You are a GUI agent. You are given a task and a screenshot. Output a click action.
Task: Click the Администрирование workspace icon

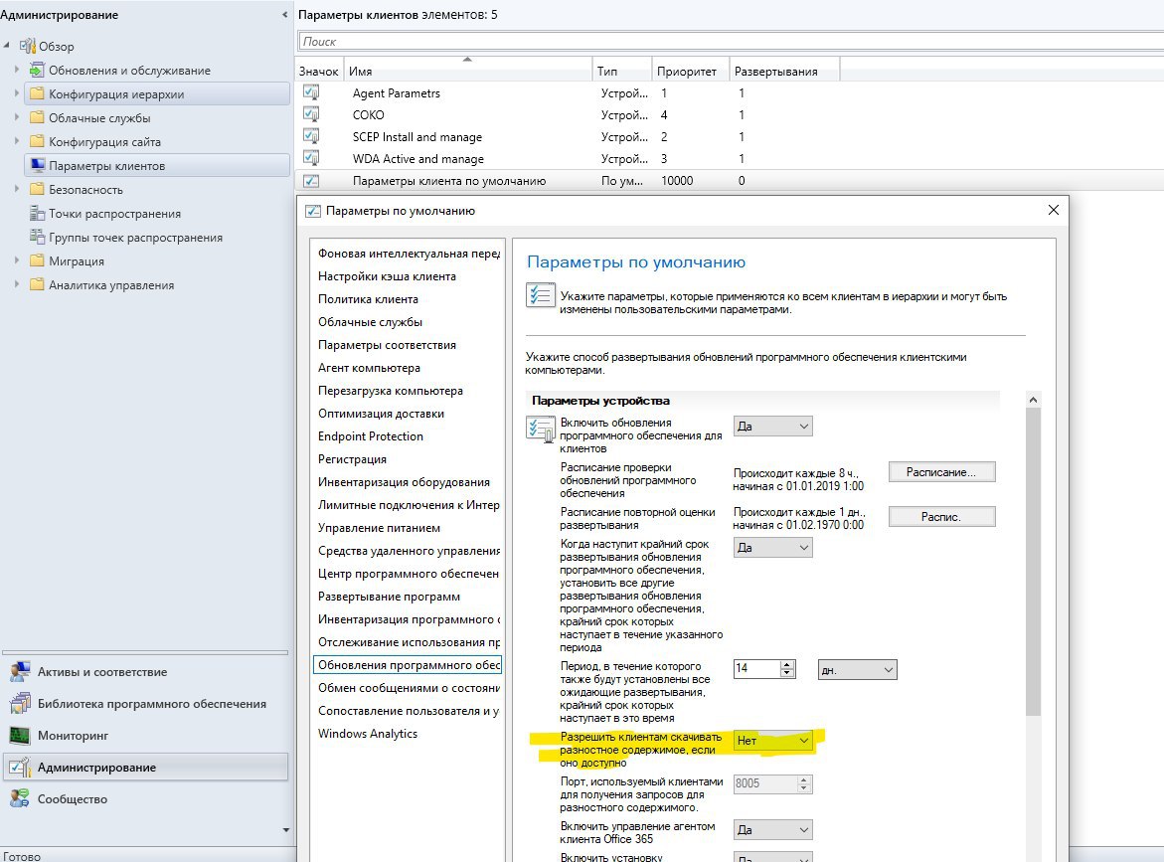point(20,767)
